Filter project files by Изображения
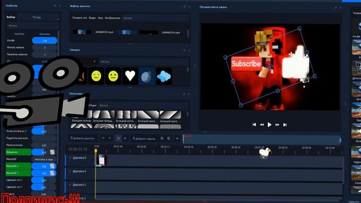Image resolution: width=361 pixels, height=203 pixels. (113, 17)
